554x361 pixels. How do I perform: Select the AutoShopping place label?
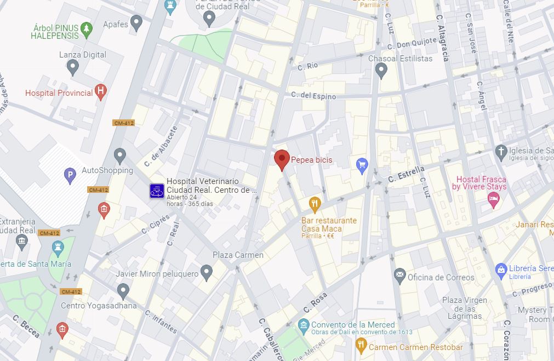tap(107, 170)
